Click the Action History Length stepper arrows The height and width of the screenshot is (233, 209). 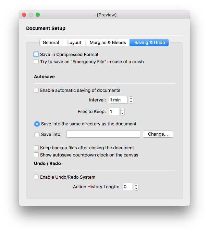point(136,187)
